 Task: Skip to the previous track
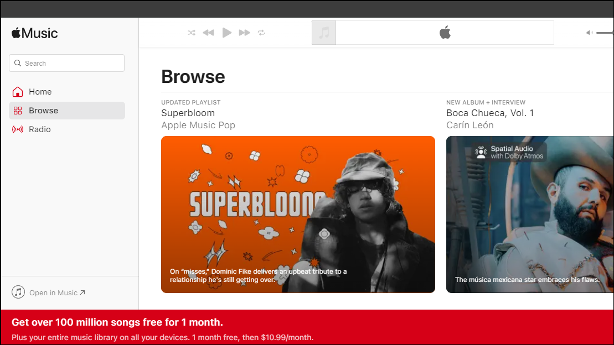[x=208, y=33]
